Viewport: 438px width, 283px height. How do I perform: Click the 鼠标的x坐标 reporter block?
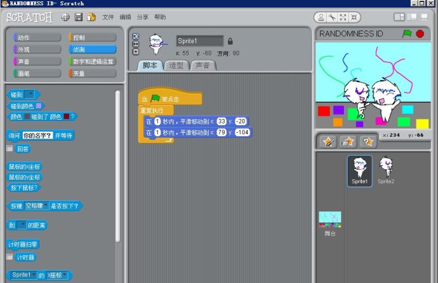pos(24,167)
